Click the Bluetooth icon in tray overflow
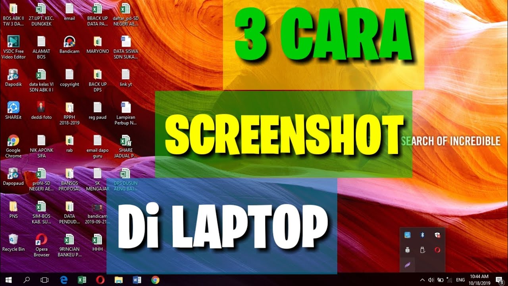 pyautogui.click(x=422, y=235)
